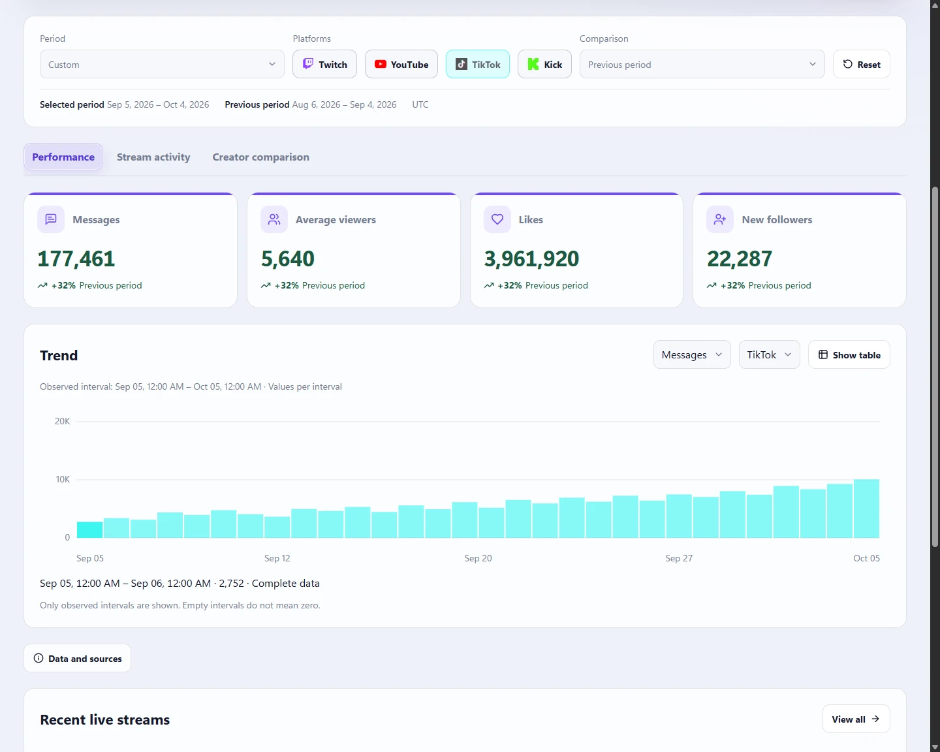The image size is (940, 752).
Task: Switch to the Stream activity tab
Action: 153,157
